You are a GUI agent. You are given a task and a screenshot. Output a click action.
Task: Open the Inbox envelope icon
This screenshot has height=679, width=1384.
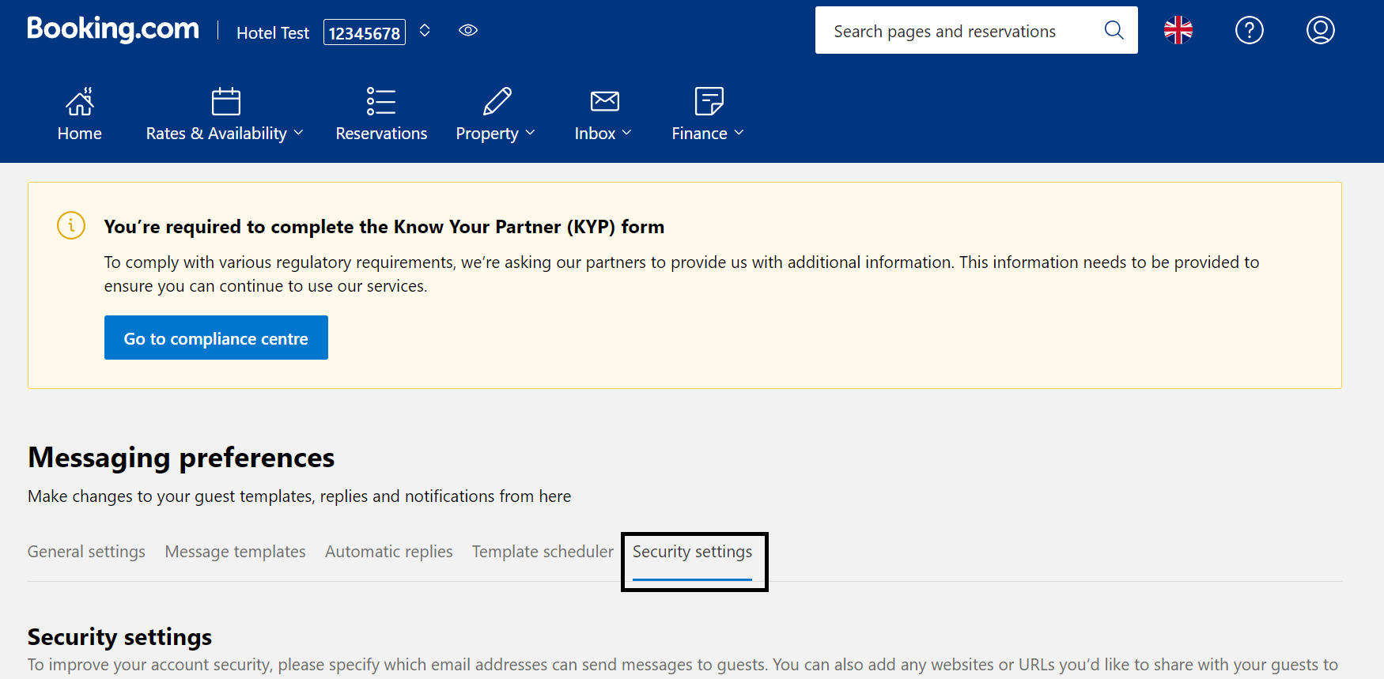tap(605, 101)
